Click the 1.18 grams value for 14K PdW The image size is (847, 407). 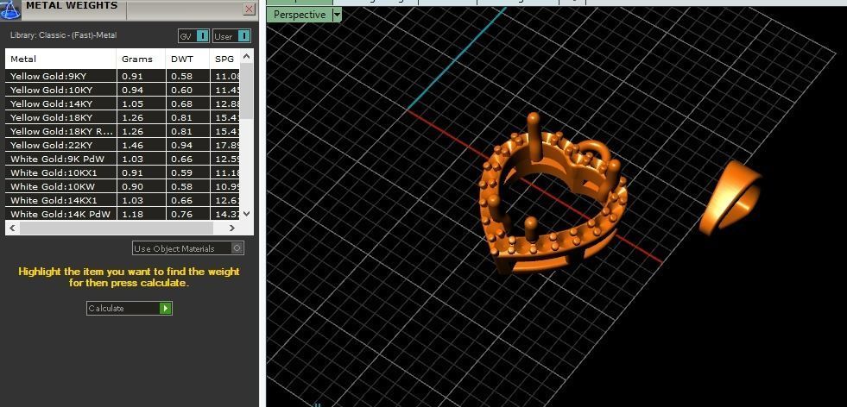132,215
